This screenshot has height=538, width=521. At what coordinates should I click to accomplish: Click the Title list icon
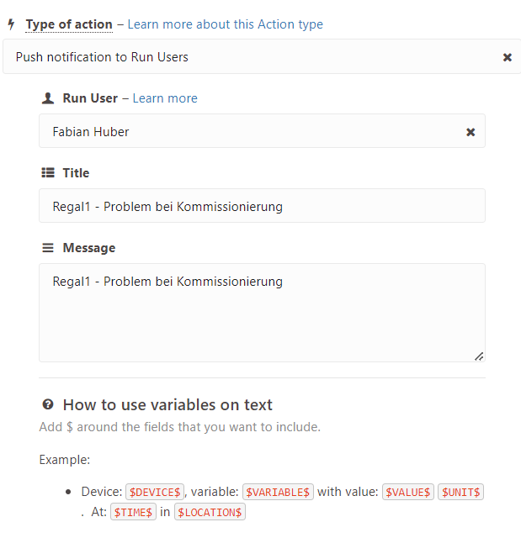tap(48, 173)
